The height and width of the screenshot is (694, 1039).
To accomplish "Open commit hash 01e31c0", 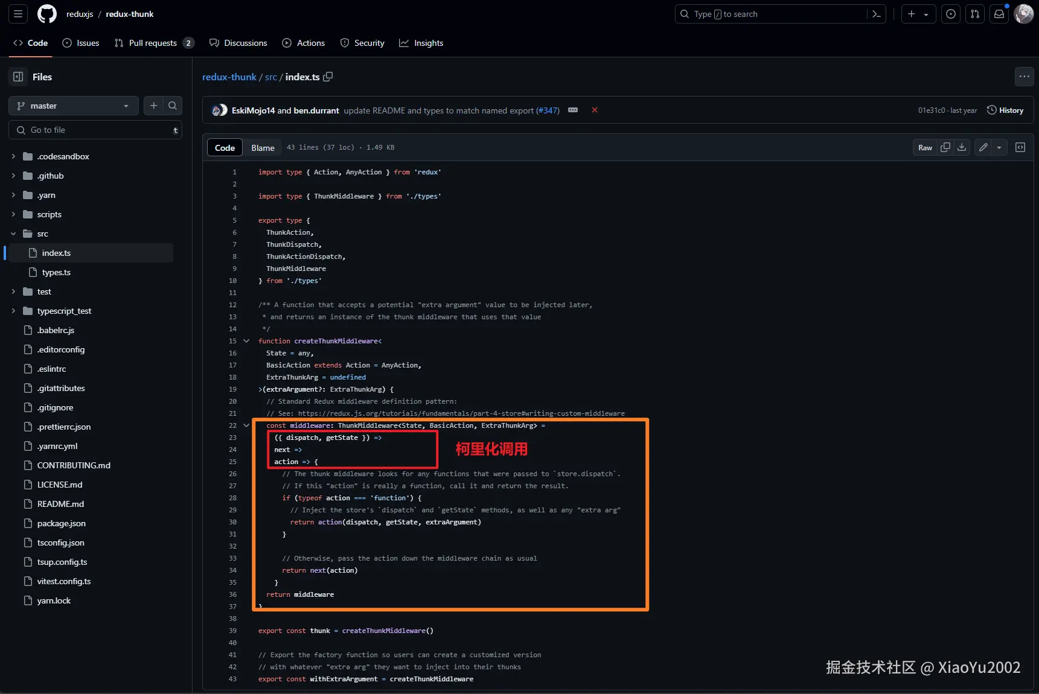I will click(x=932, y=110).
